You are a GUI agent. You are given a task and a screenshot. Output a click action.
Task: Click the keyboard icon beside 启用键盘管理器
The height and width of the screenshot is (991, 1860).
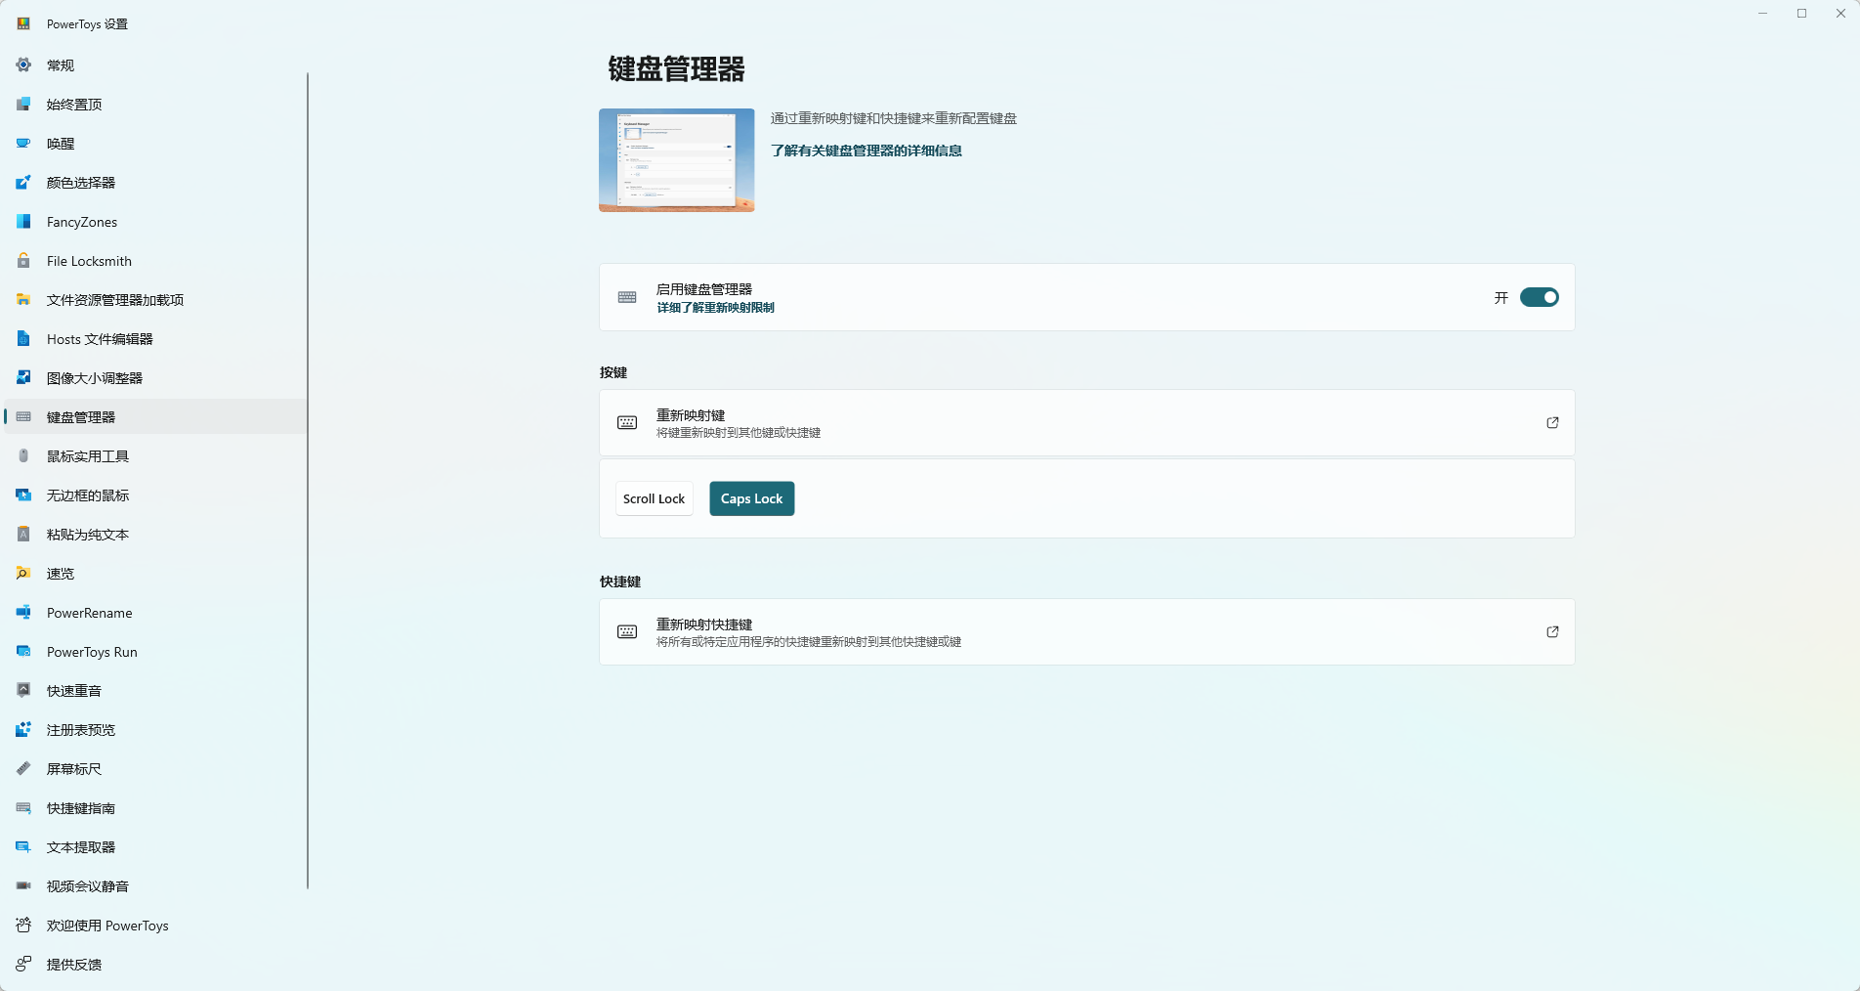[627, 297]
